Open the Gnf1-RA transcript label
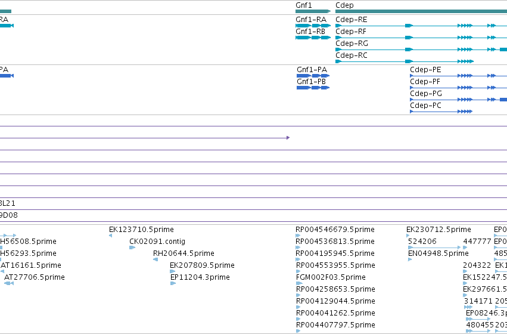 coord(311,20)
